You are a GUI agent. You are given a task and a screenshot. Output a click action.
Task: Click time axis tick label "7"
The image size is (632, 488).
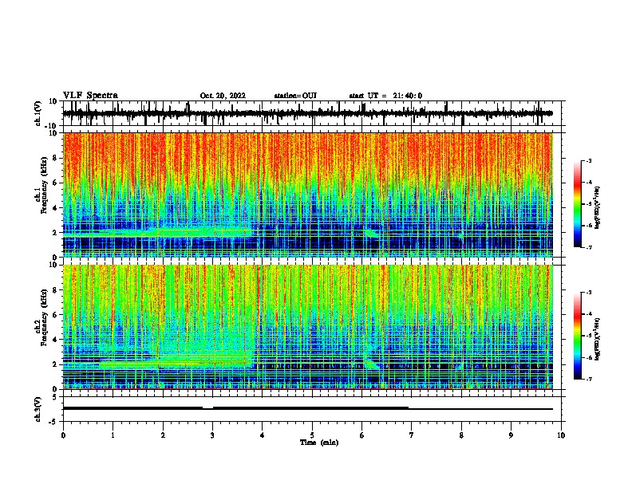[x=412, y=435]
